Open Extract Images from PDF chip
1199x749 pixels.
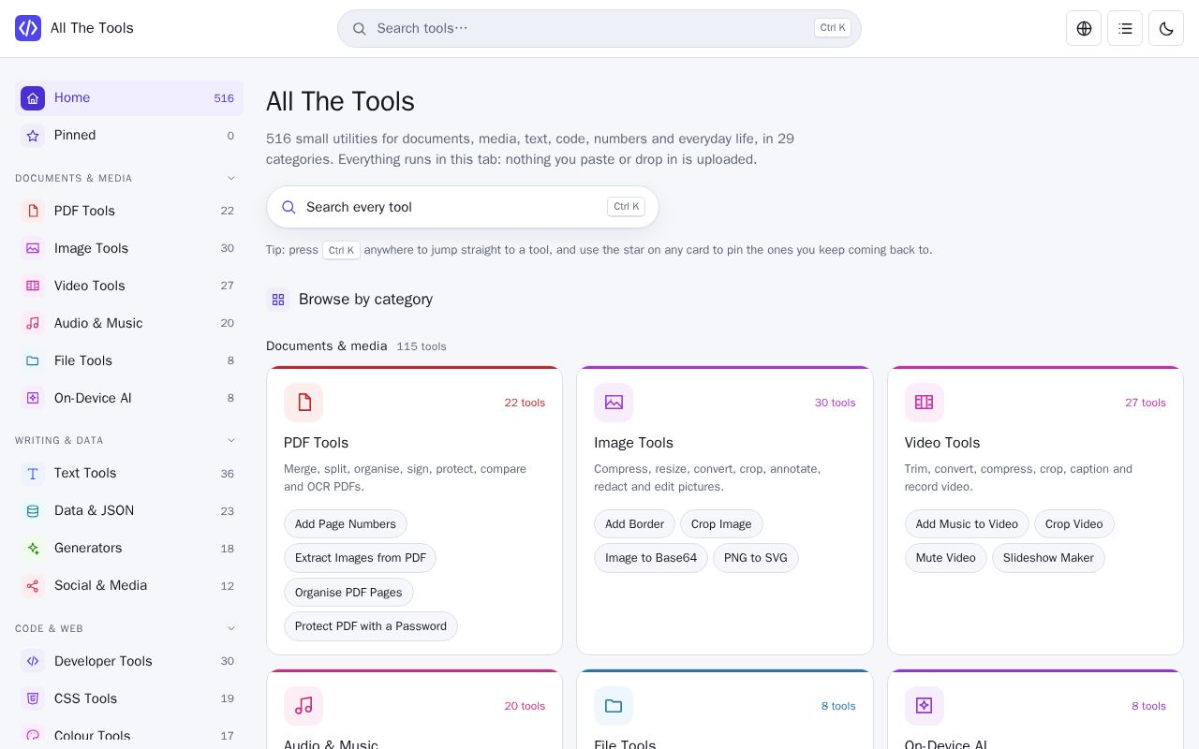coord(361,558)
